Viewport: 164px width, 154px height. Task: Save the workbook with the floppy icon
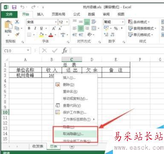coord(14,7)
